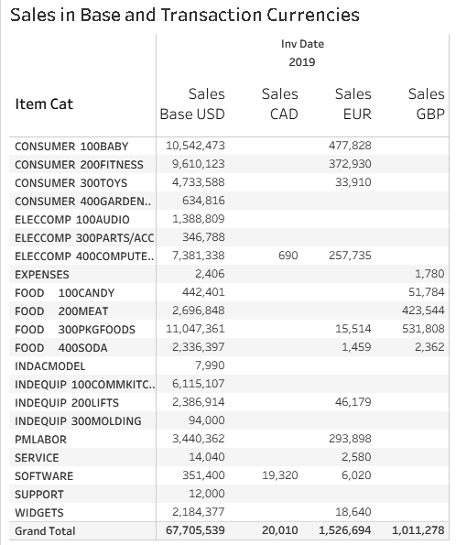This screenshot has width=456, height=545.
Task: Click the Sales GBP column header
Action: pyautogui.click(x=426, y=104)
